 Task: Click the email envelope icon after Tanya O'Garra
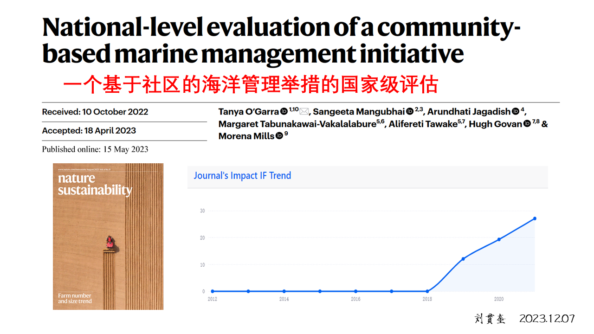point(304,112)
